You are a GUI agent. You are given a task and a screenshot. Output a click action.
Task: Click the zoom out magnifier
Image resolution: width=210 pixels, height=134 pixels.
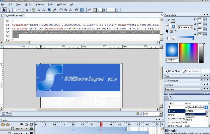click(x=70, y=10)
